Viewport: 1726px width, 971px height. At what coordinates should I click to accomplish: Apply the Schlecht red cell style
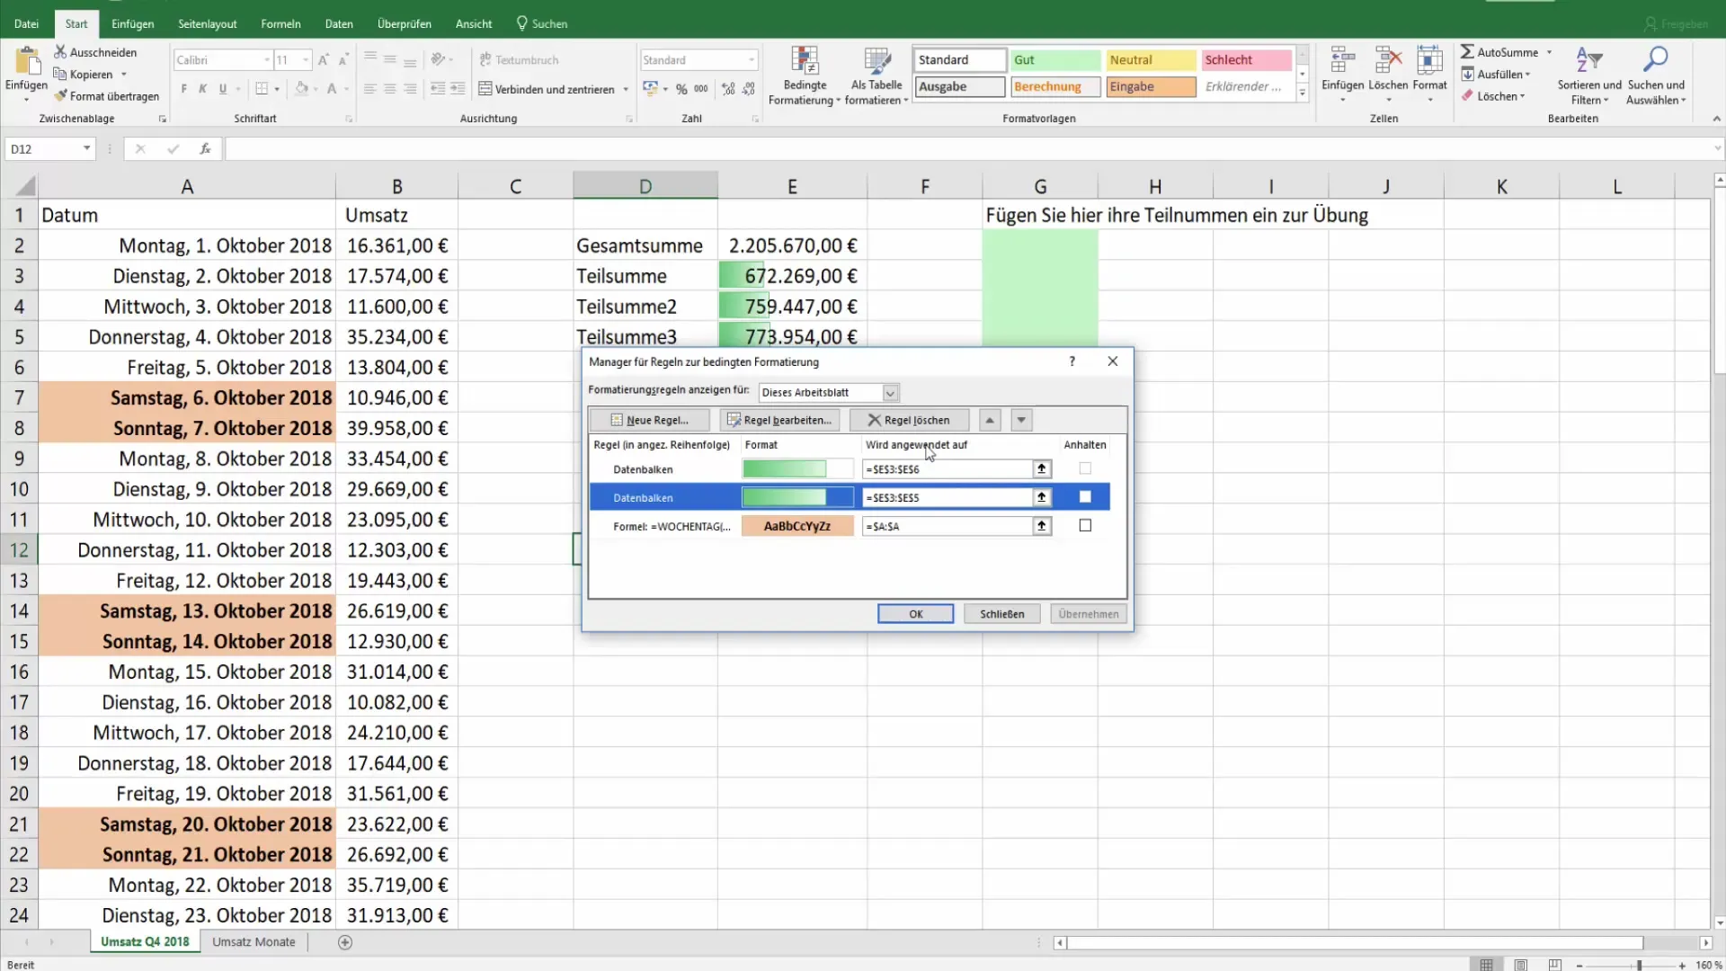point(1246,60)
